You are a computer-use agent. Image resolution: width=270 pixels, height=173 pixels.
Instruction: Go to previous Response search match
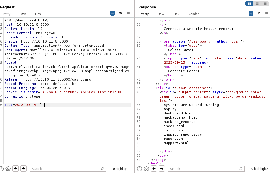(x=154, y=169)
